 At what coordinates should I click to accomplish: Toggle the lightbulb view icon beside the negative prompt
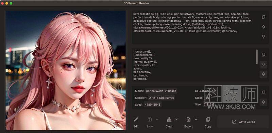[x=263, y=74]
